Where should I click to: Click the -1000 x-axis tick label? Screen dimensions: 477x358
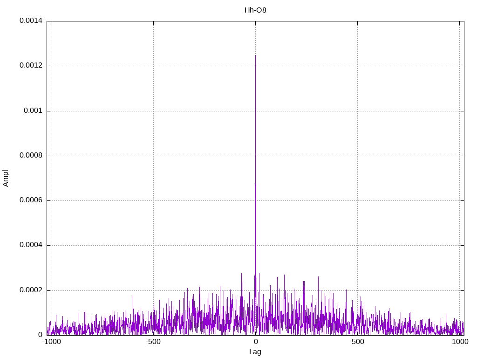(51, 342)
